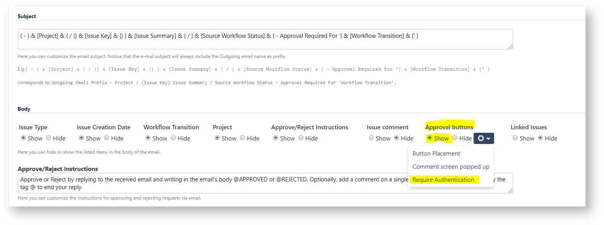Show the Issue comment in email
This screenshot has height=225, width=604.
[x=371, y=138]
